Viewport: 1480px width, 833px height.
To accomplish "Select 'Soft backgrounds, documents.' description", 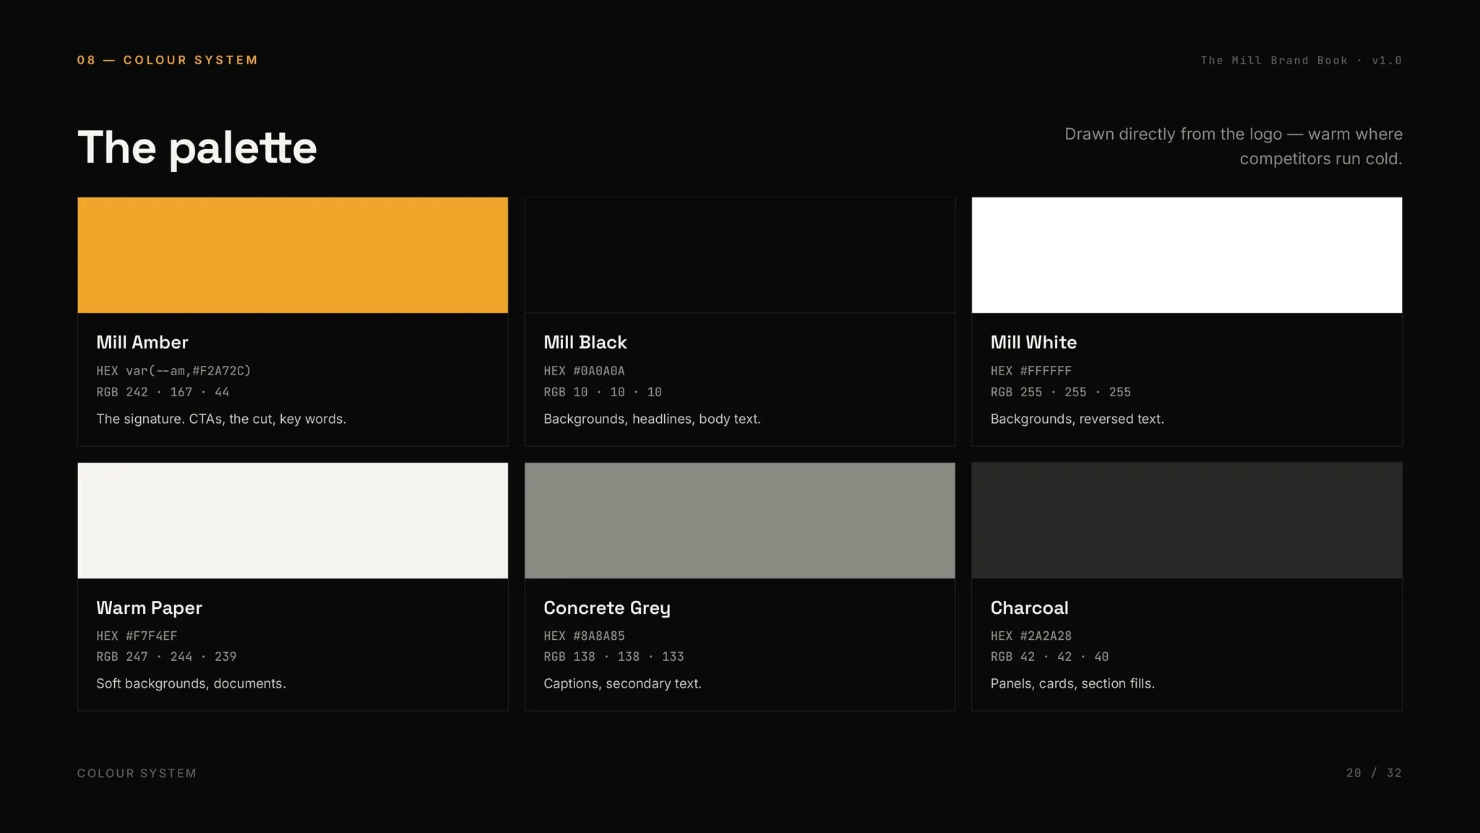I will tap(191, 684).
